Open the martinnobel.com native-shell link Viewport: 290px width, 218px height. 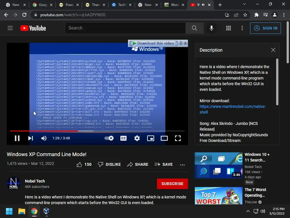coord(233,109)
